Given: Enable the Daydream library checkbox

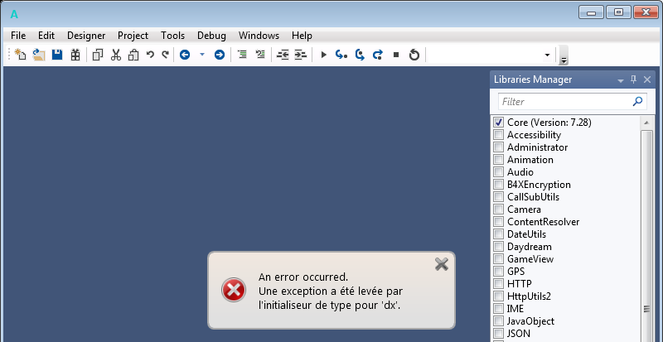Looking at the screenshot, I should tap(499, 247).
